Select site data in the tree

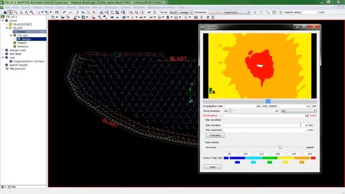15,54
